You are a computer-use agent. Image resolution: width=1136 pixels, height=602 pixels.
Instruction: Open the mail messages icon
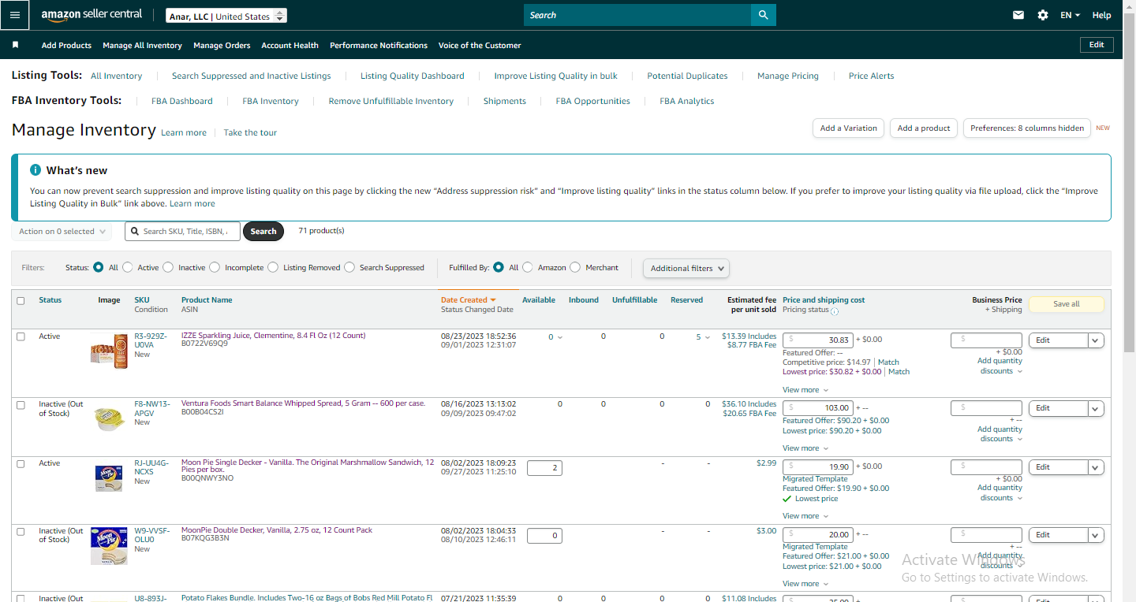pyautogui.click(x=1018, y=15)
